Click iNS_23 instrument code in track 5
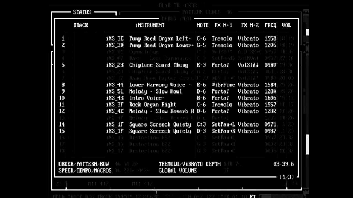Image resolution: width=353 pixels, height=198 pixels. (115, 65)
